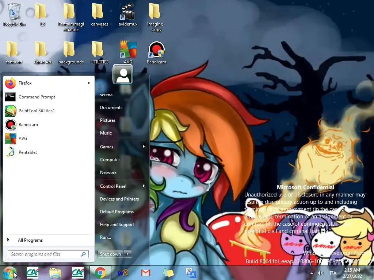Open the Fanta Ari folder
The width and height of the screenshot is (374, 280).
[42, 52]
